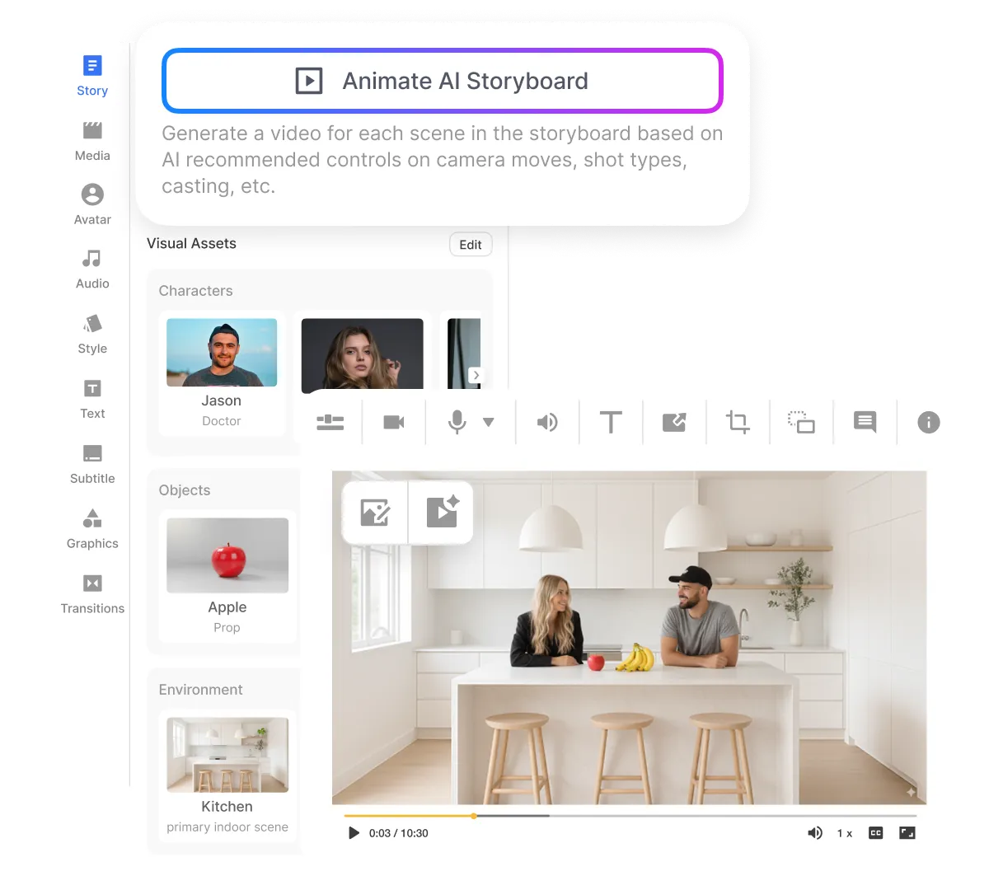This screenshot has height=890, width=989.
Task: Open the Graphics panel
Action: pyautogui.click(x=92, y=527)
